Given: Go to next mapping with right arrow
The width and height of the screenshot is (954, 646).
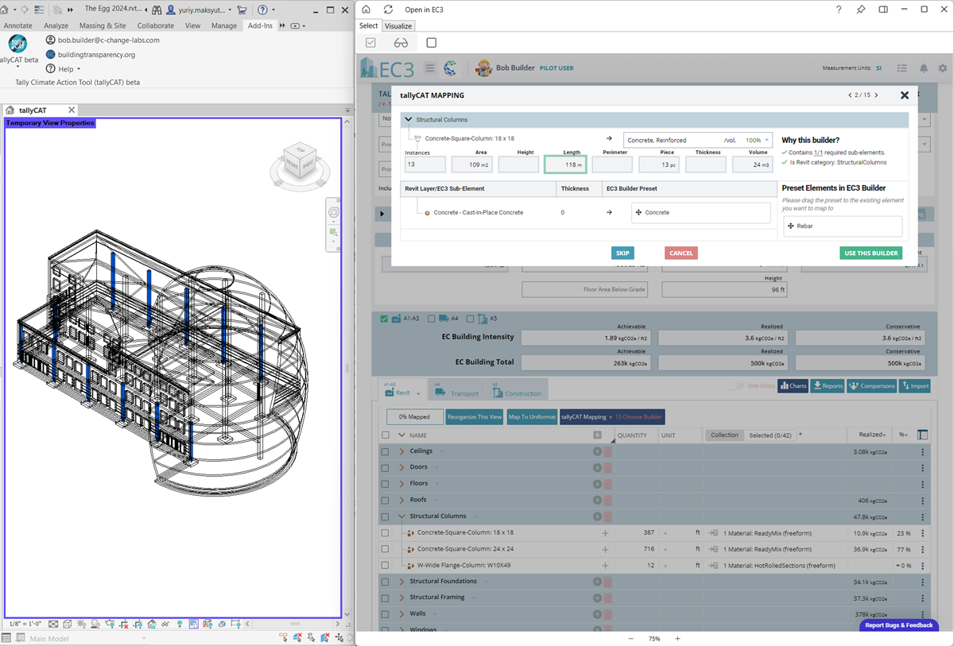Looking at the screenshot, I should tap(877, 95).
